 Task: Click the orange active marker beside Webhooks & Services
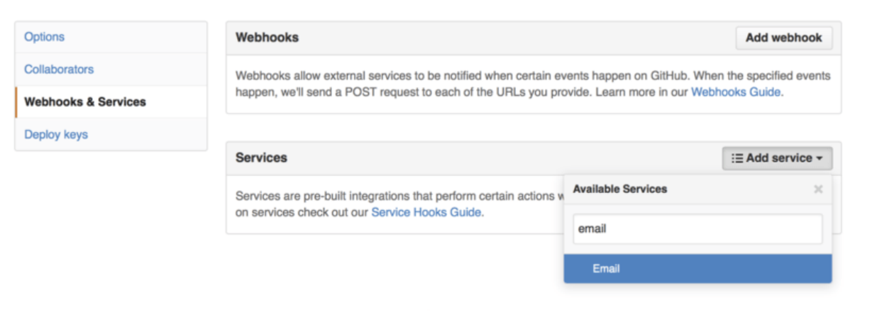click(x=16, y=102)
